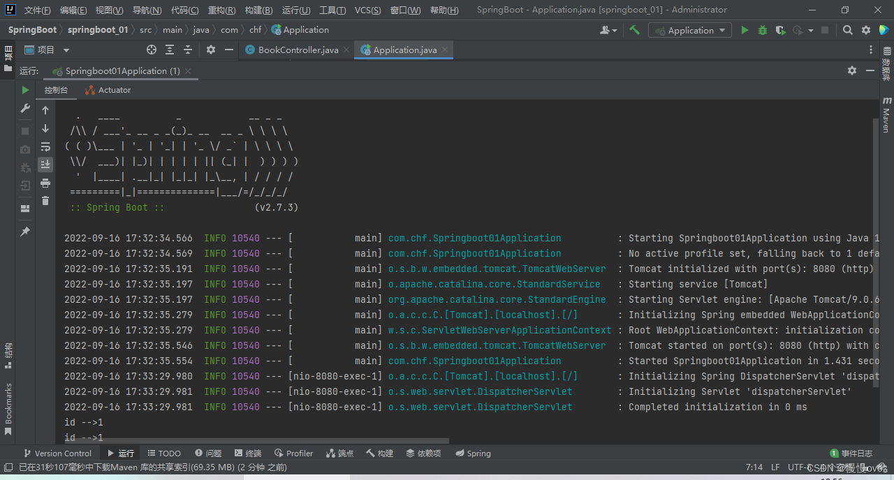Toggle scroll-to-end in the console

(x=45, y=165)
